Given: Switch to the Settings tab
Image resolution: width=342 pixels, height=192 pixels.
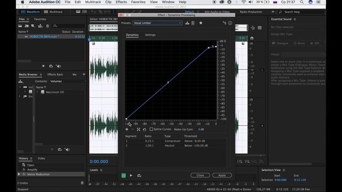Looking at the screenshot, I should pos(150,35).
